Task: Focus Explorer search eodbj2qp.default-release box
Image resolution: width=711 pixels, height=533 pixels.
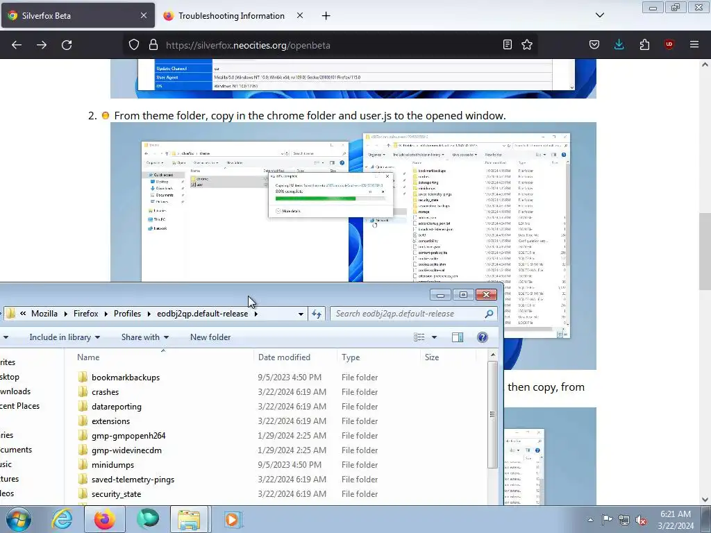Action: pyautogui.click(x=414, y=314)
